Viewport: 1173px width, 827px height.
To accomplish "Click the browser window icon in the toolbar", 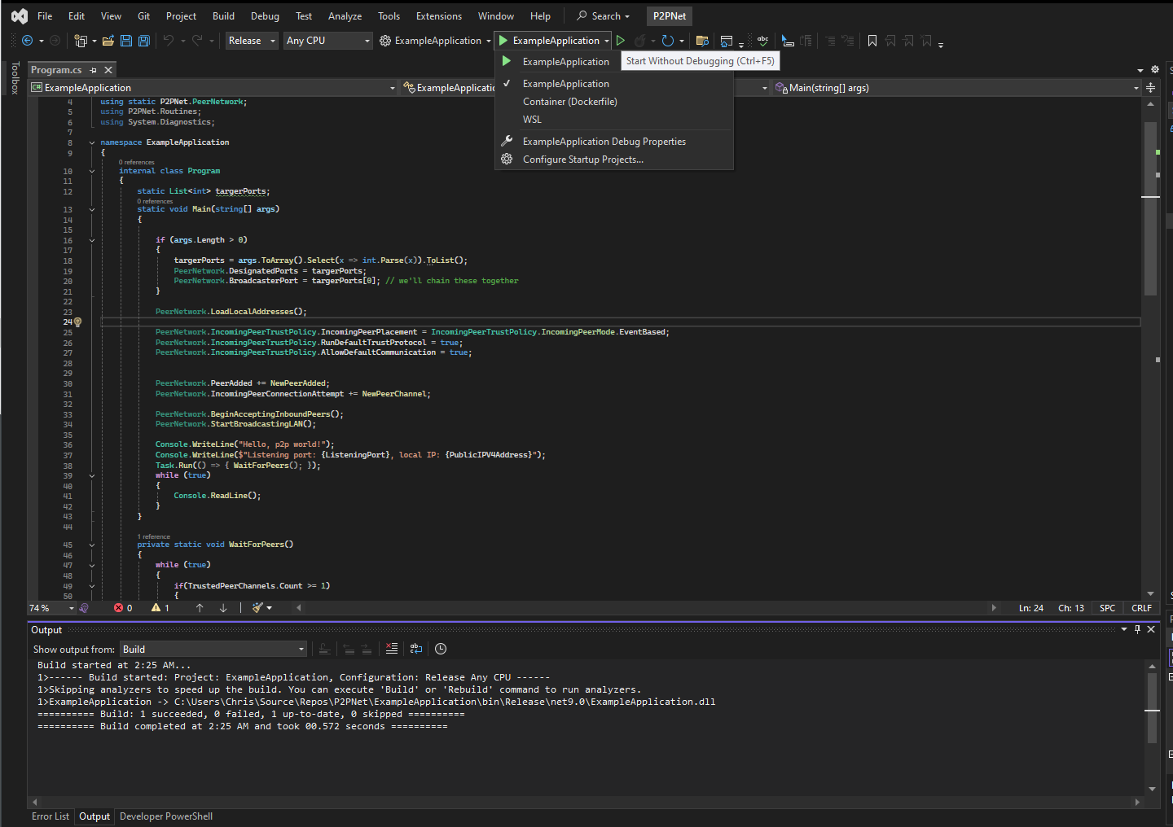I will click(727, 41).
